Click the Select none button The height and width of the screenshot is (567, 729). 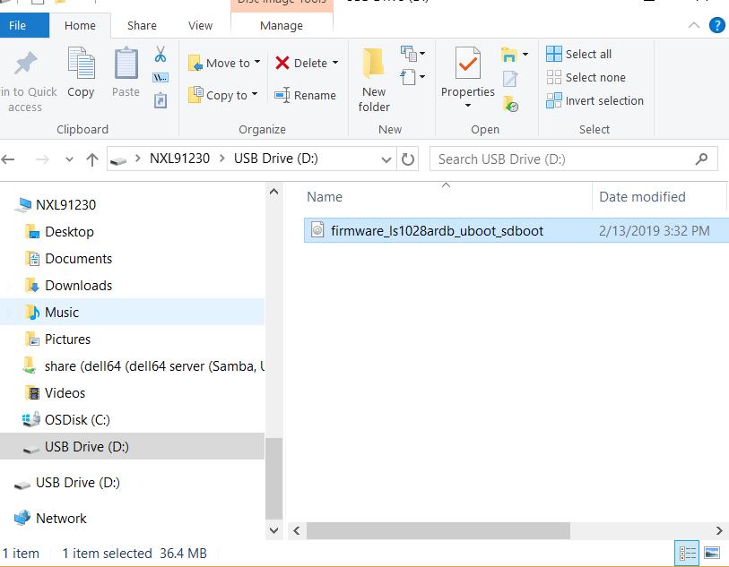(586, 77)
